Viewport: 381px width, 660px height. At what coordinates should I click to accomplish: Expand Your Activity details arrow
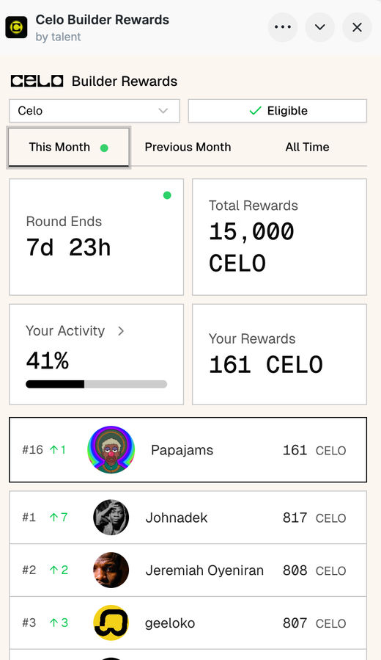(x=121, y=331)
